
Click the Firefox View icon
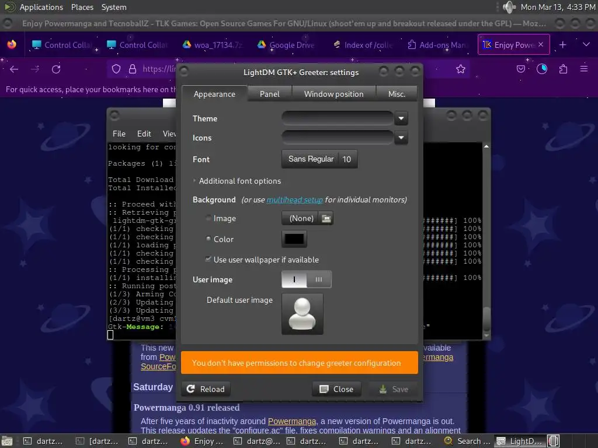12,45
